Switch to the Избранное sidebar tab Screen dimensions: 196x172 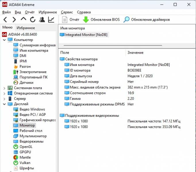(x=26, y=28)
